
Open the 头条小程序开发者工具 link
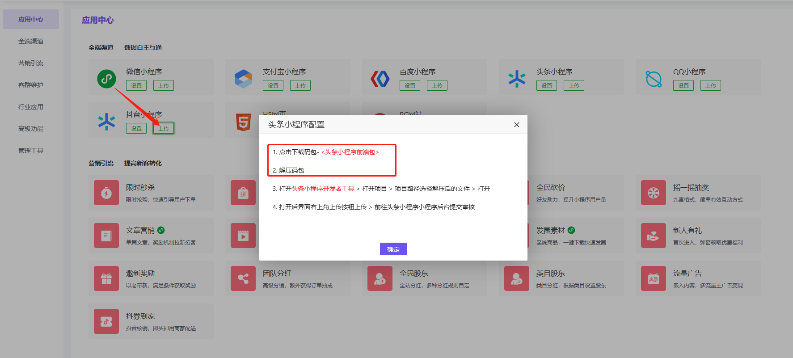(323, 189)
